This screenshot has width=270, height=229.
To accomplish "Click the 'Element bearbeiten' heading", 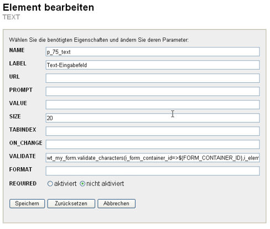I will point(48,8).
